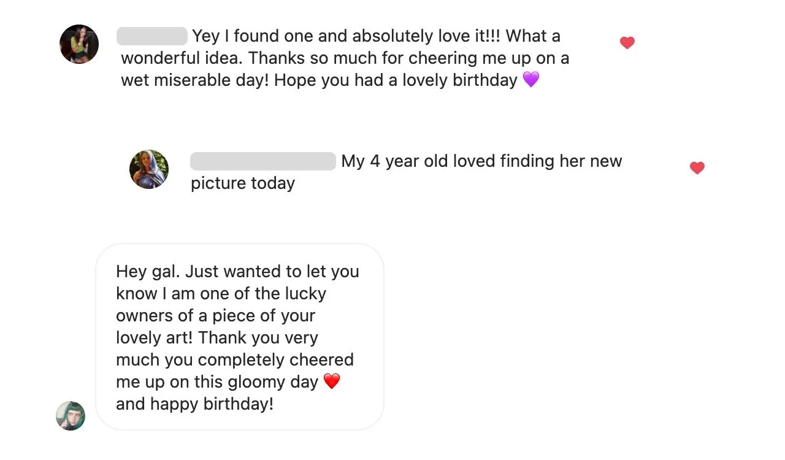Open the dark-haired commenter's profile picture
This screenshot has height=460, width=785.
79,44
